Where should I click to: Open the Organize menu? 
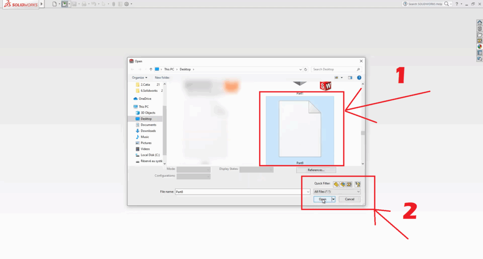pyautogui.click(x=139, y=77)
